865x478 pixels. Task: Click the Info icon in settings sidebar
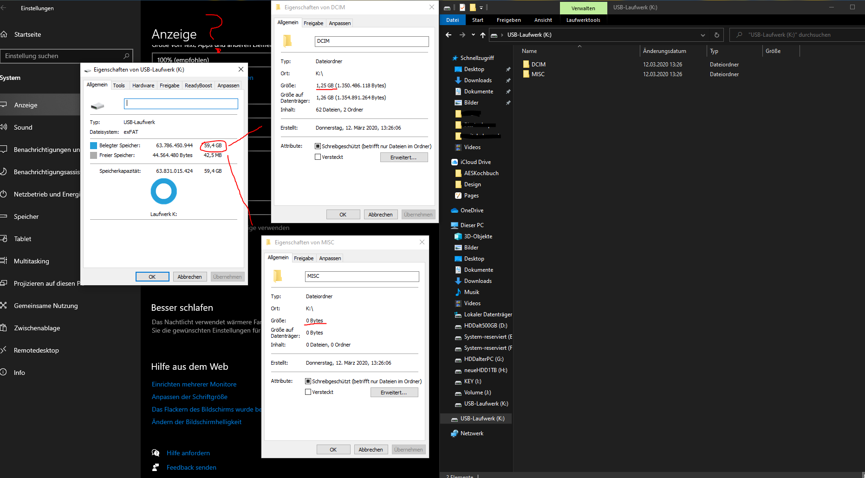[x=4, y=373]
